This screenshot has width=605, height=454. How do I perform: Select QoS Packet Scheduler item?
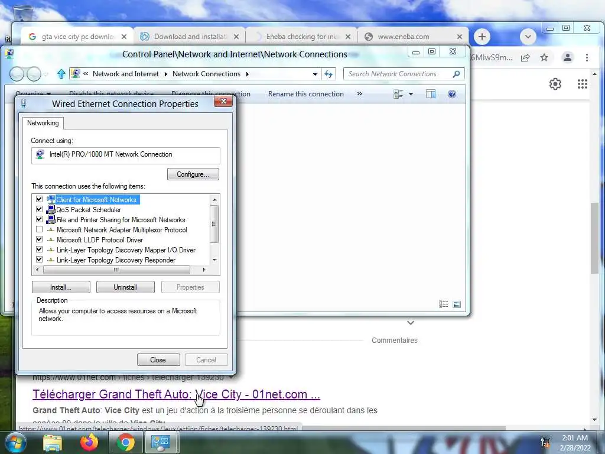coord(89,210)
